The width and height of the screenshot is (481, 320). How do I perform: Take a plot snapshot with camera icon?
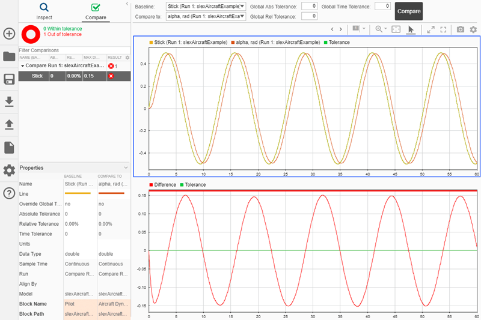pyautogui.click(x=460, y=29)
